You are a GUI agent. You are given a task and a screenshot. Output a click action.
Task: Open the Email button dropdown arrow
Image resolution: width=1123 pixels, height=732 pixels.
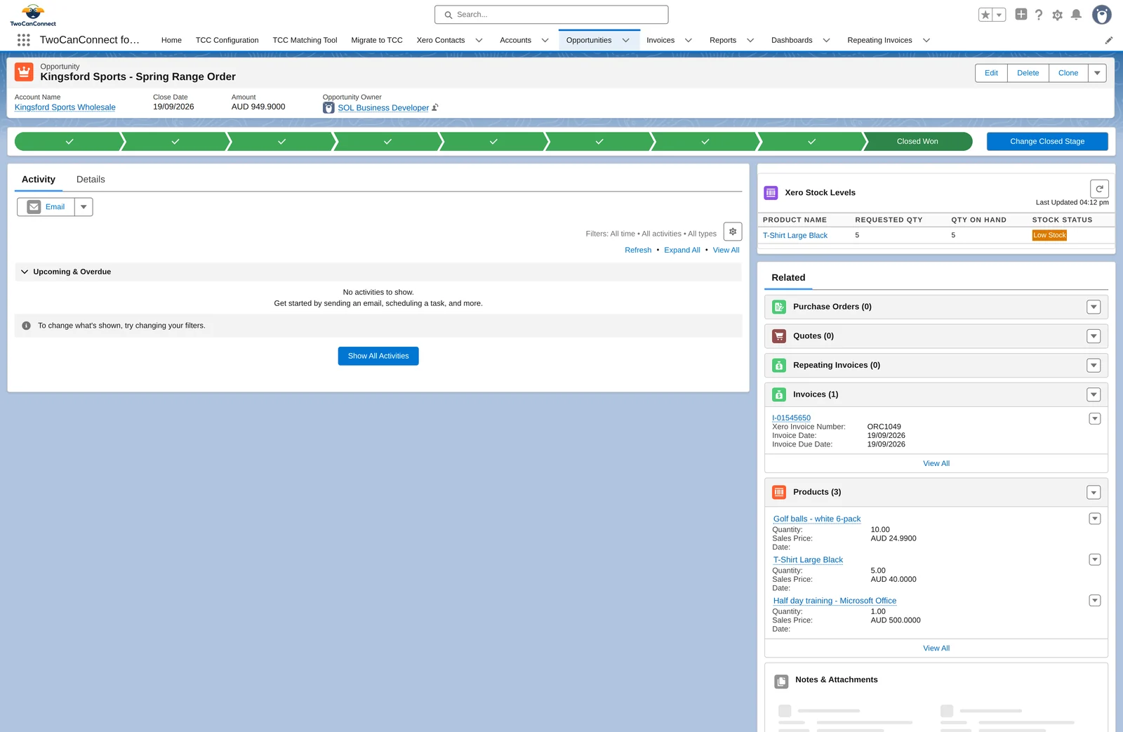tap(84, 207)
